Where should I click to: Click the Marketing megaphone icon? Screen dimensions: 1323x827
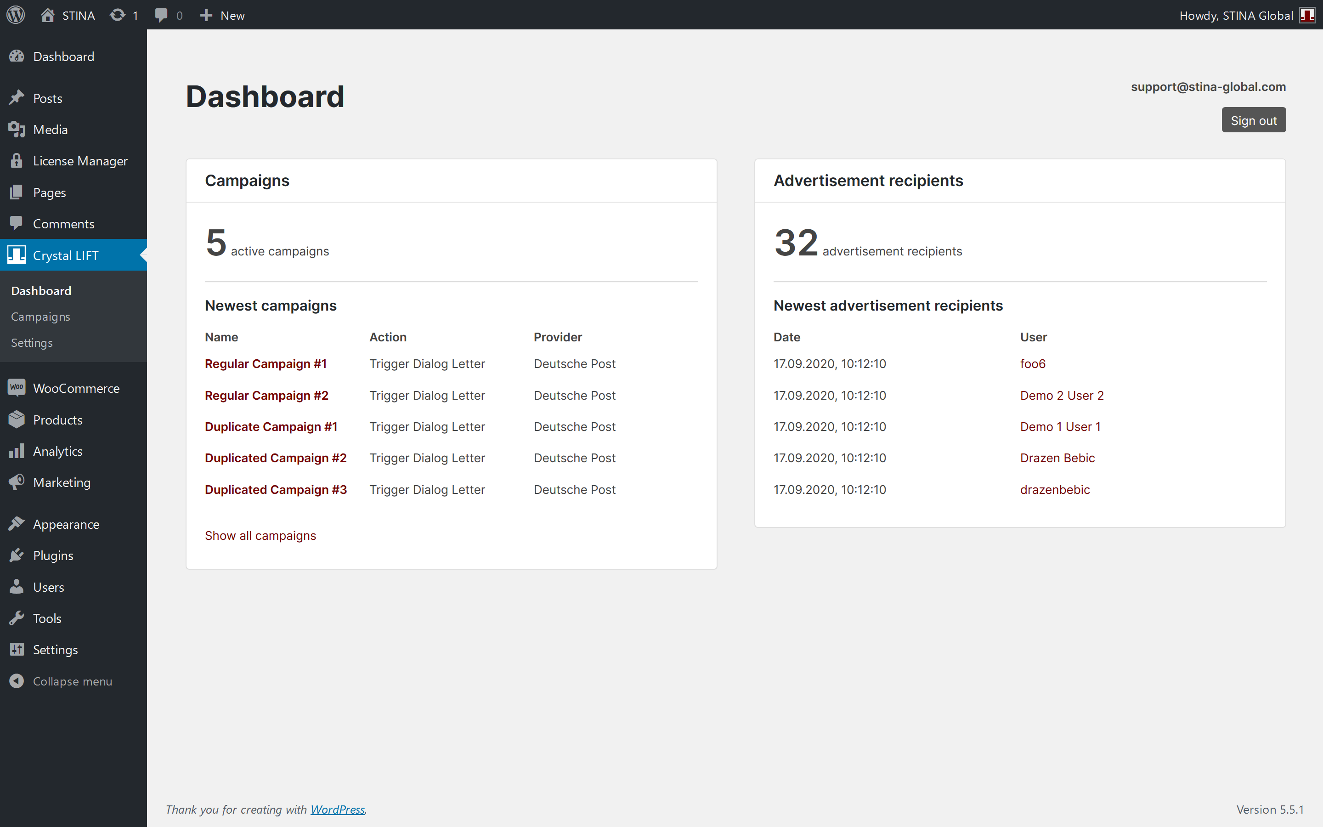tap(17, 482)
